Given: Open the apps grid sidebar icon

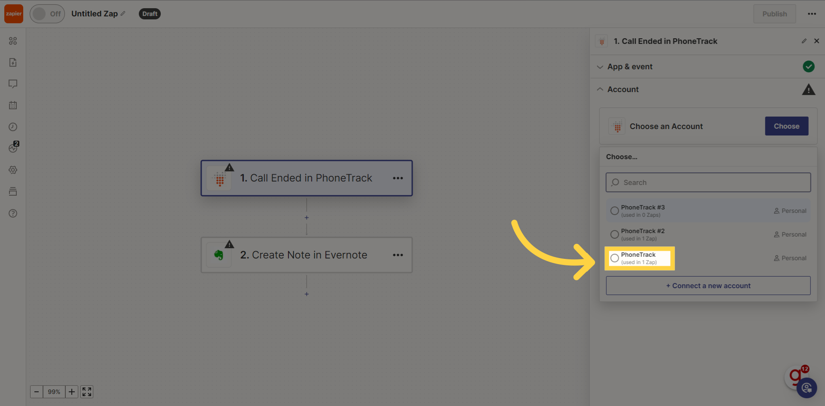Looking at the screenshot, I should tap(13, 41).
